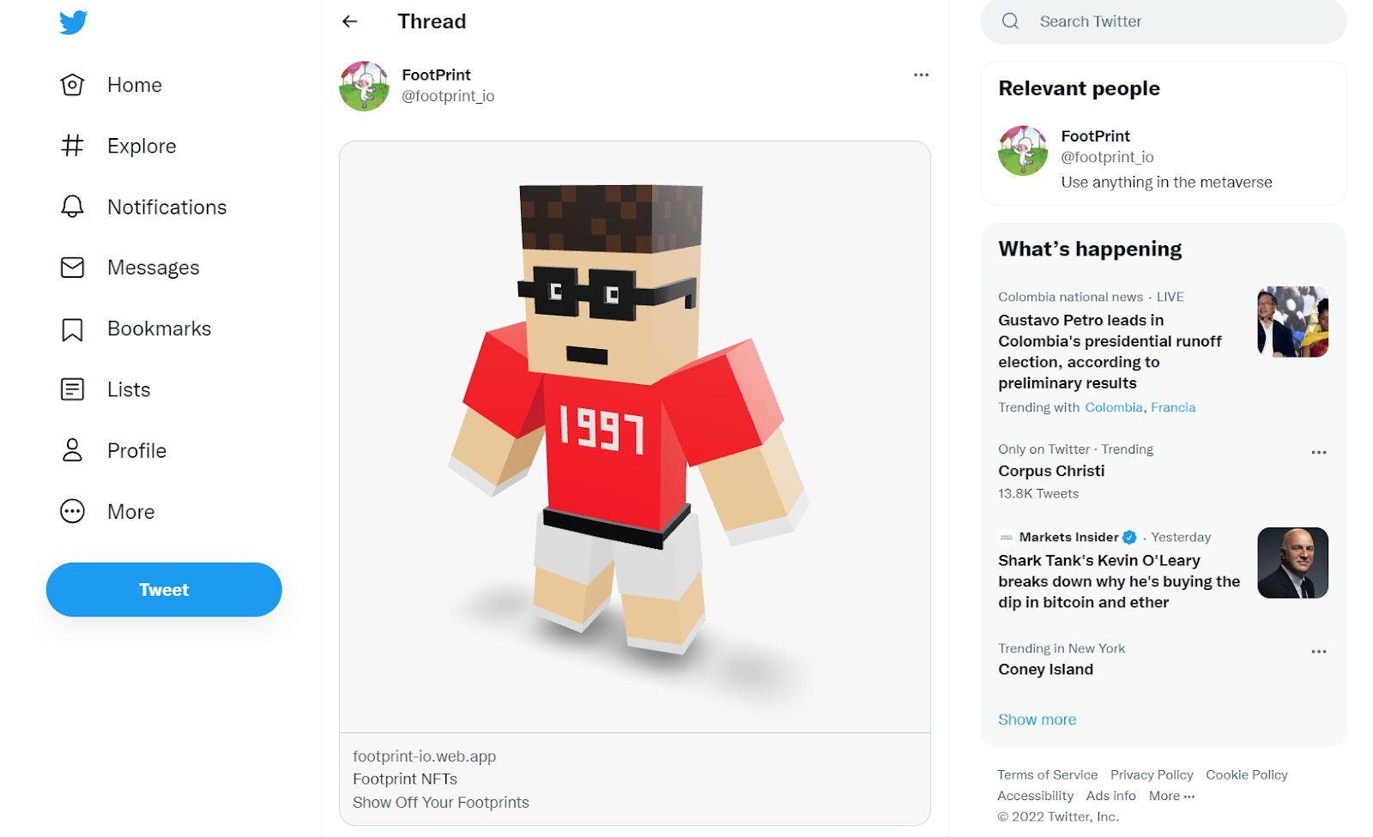Go back using the Thread arrow
Viewport: 1373px width, 837px height.
pos(350,21)
